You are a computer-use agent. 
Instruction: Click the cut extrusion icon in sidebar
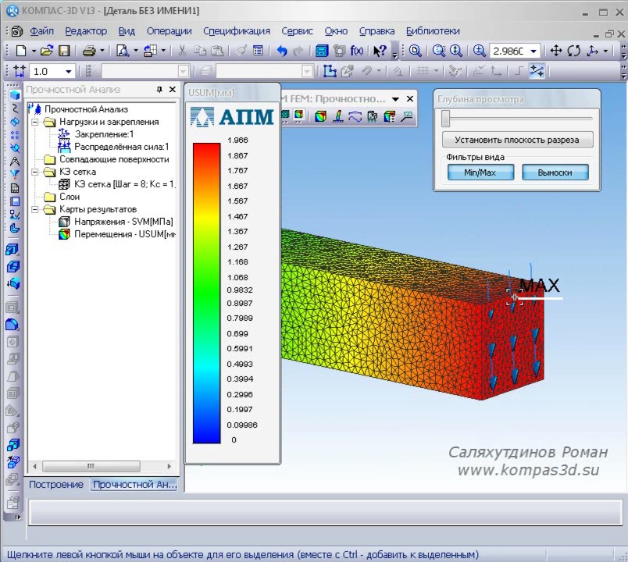coord(12,267)
